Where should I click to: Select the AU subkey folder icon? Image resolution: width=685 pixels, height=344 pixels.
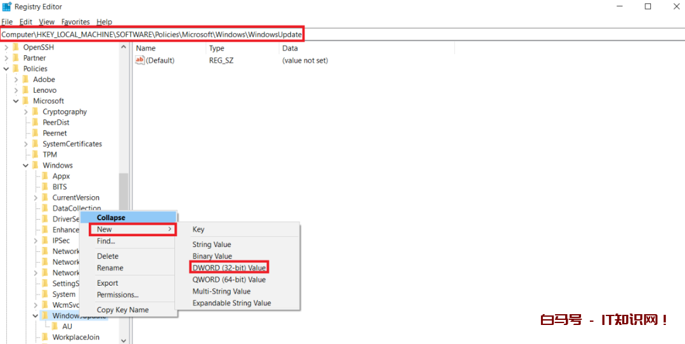pyautogui.click(x=55, y=327)
